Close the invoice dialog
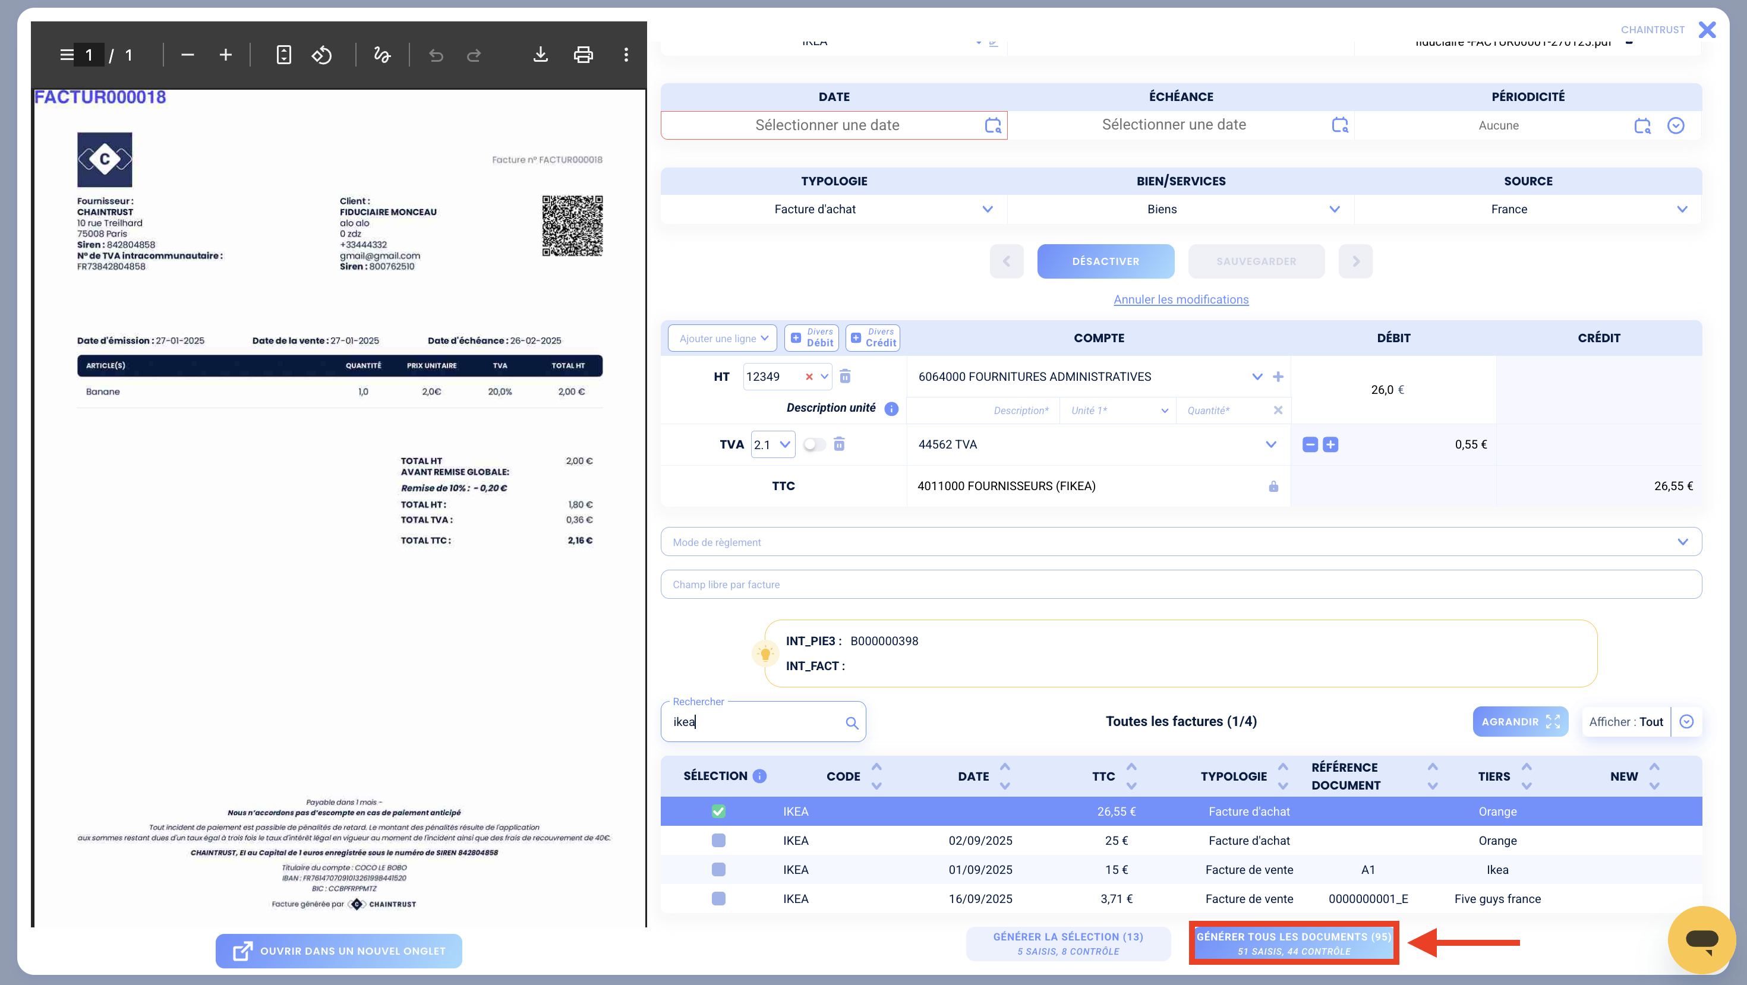The height and width of the screenshot is (985, 1747). tap(1708, 30)
